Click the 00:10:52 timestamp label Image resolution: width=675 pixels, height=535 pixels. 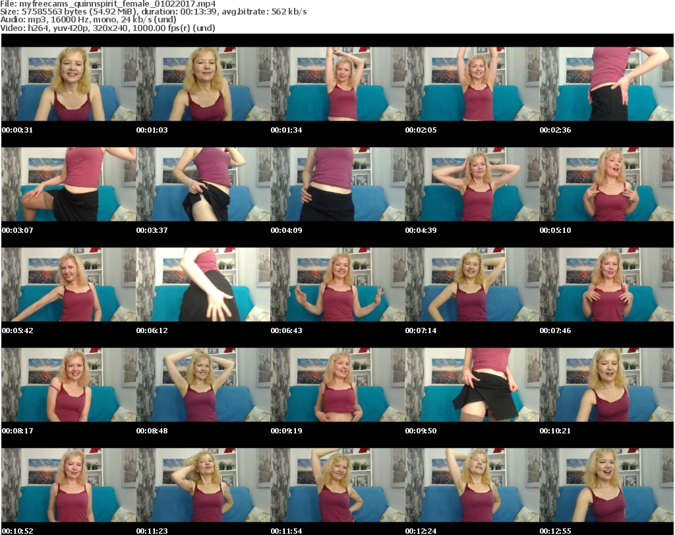click(x=17, y=531)
